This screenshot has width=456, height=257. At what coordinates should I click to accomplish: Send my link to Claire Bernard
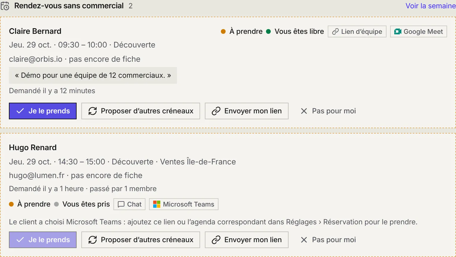coord(247,111)
